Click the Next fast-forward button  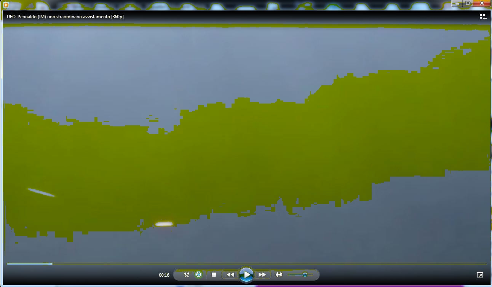point(262,274)
